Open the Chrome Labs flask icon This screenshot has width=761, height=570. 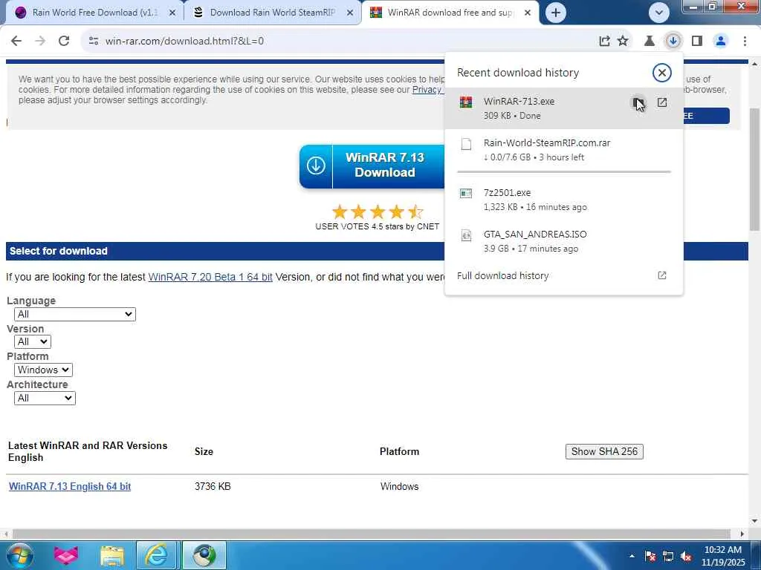649,42
